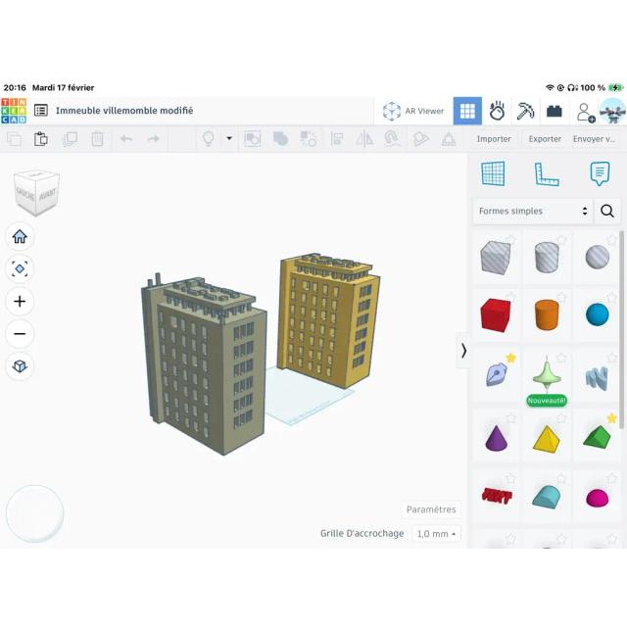Pick the light blue extrusion shape

click(x=597, y=378)
